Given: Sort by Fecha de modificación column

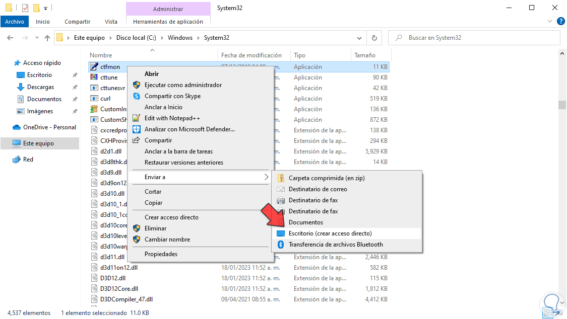Looking at the screenshot, I should pyautogui.click(x=254, y=55).
